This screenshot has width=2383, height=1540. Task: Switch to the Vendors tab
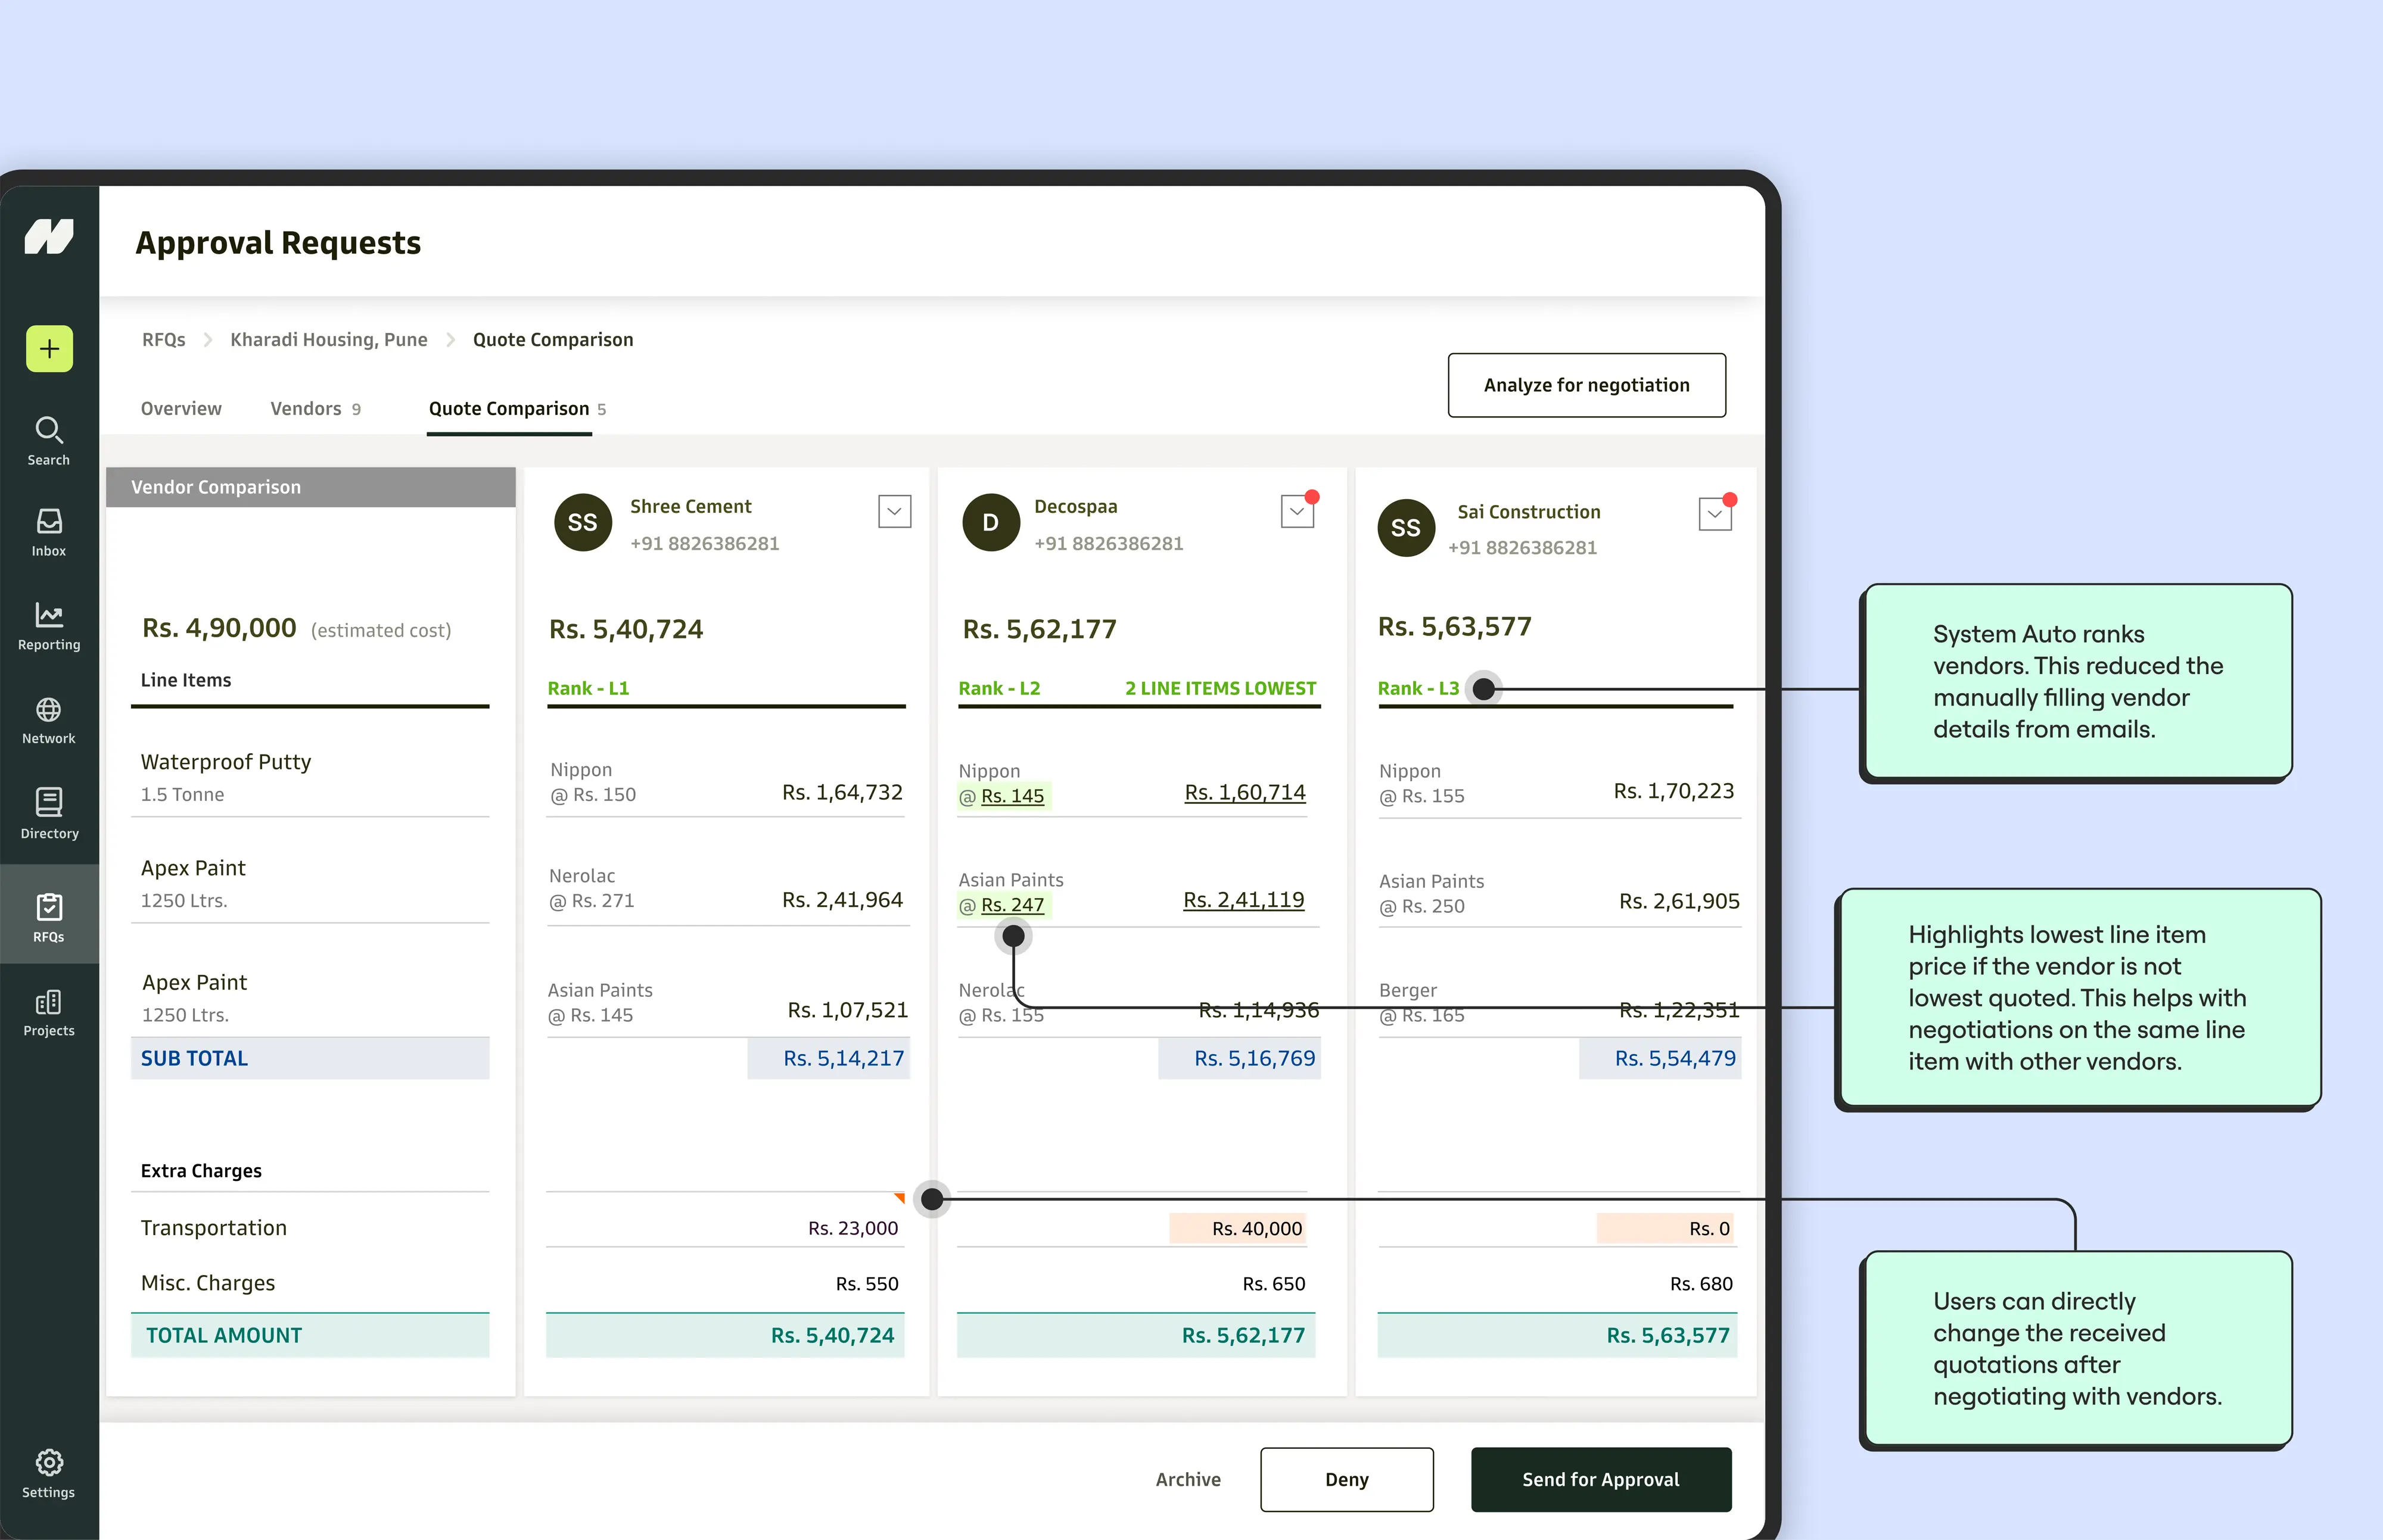(x=315, y=408)
